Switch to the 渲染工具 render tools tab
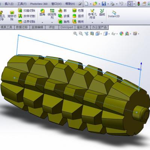Viewport: 150px width, 150px height. [x=82, y=27]
